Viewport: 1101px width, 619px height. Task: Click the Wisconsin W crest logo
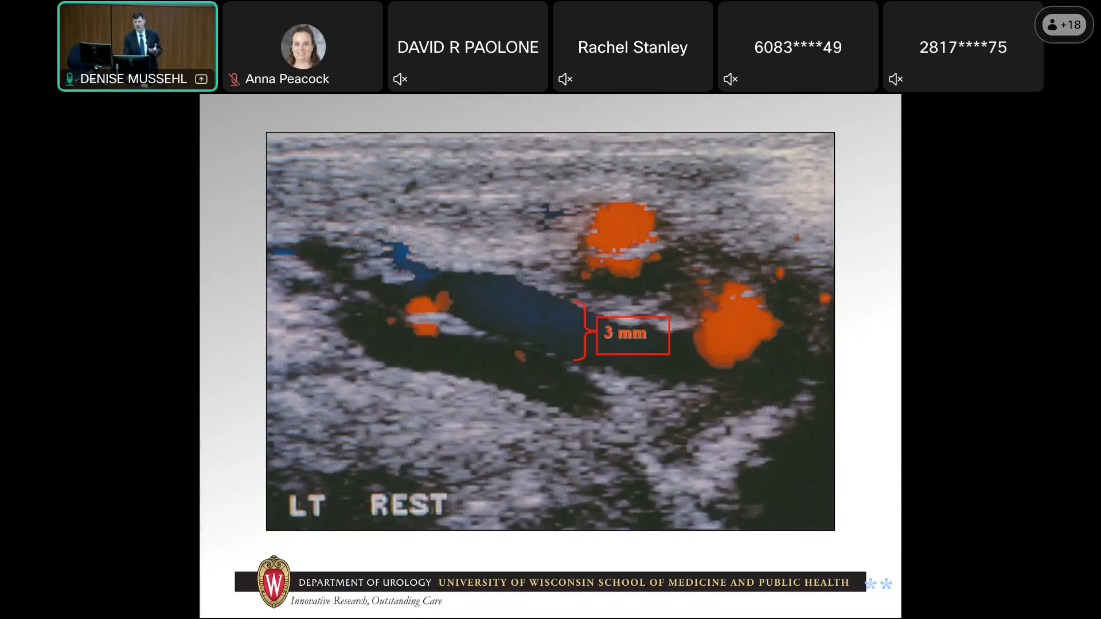[274, 581]
